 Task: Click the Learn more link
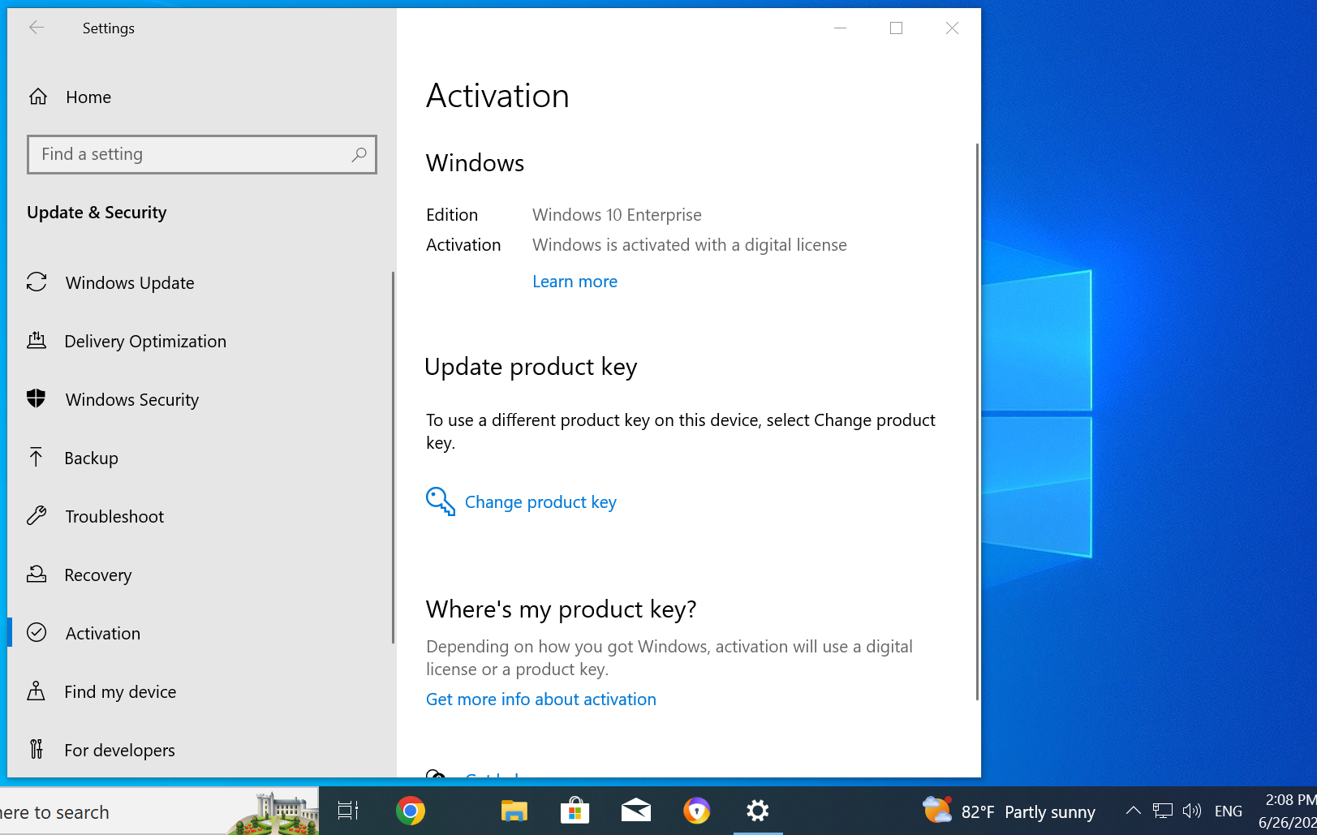(575, 282)
